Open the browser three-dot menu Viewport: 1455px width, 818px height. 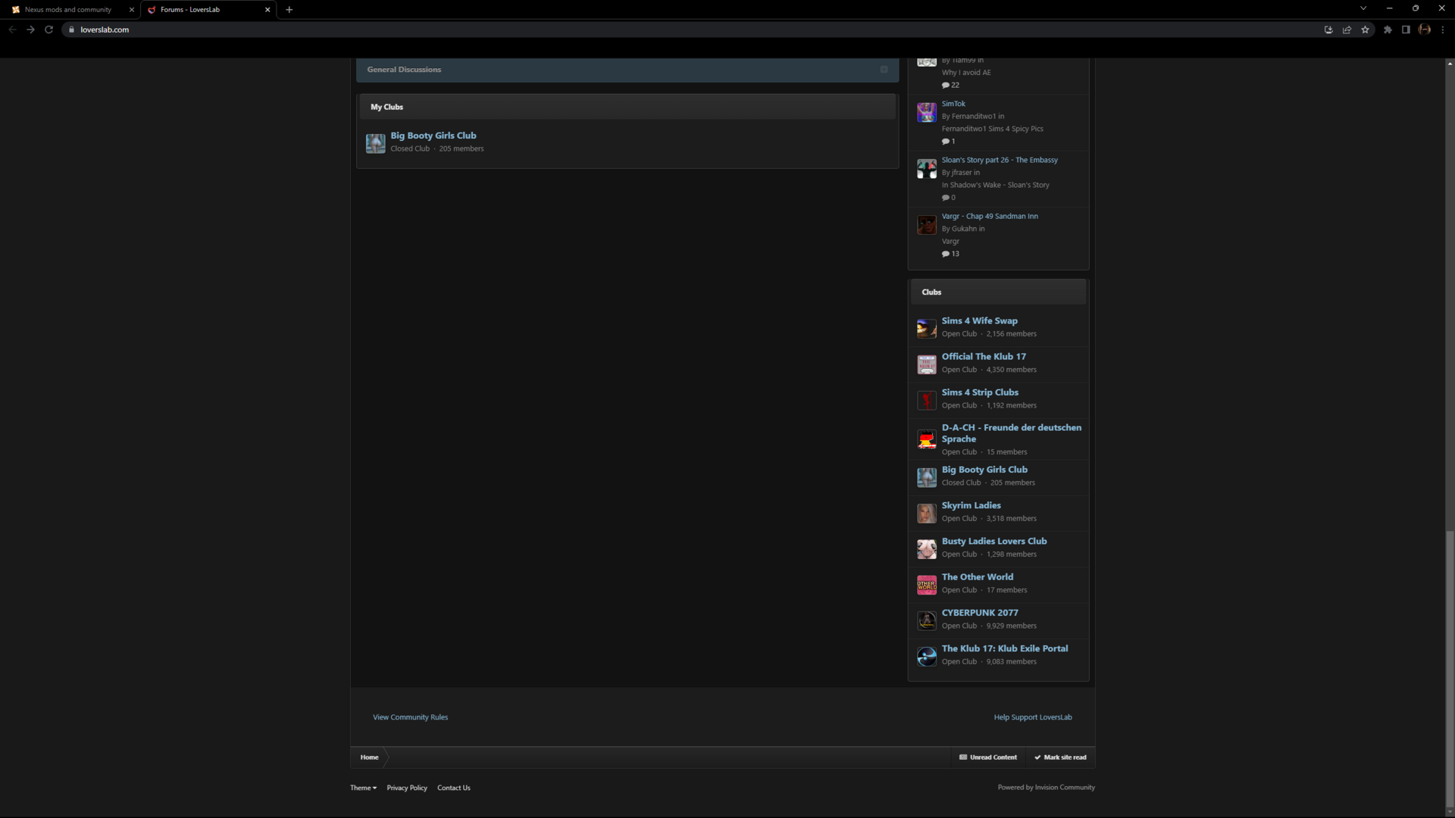coord(1443,30)
